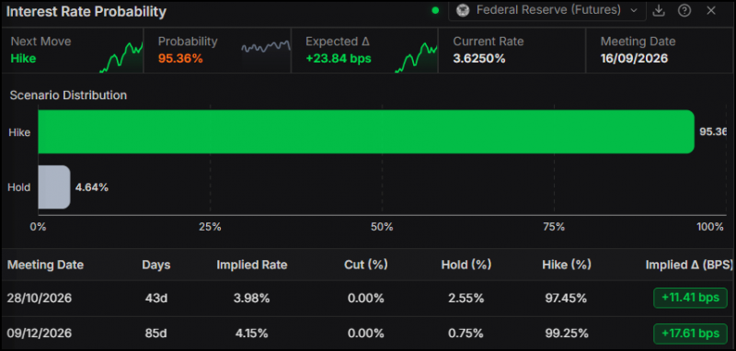Screen dimensions: 736x351
Task: Click the green live status dot
Action: coord(435,10)
